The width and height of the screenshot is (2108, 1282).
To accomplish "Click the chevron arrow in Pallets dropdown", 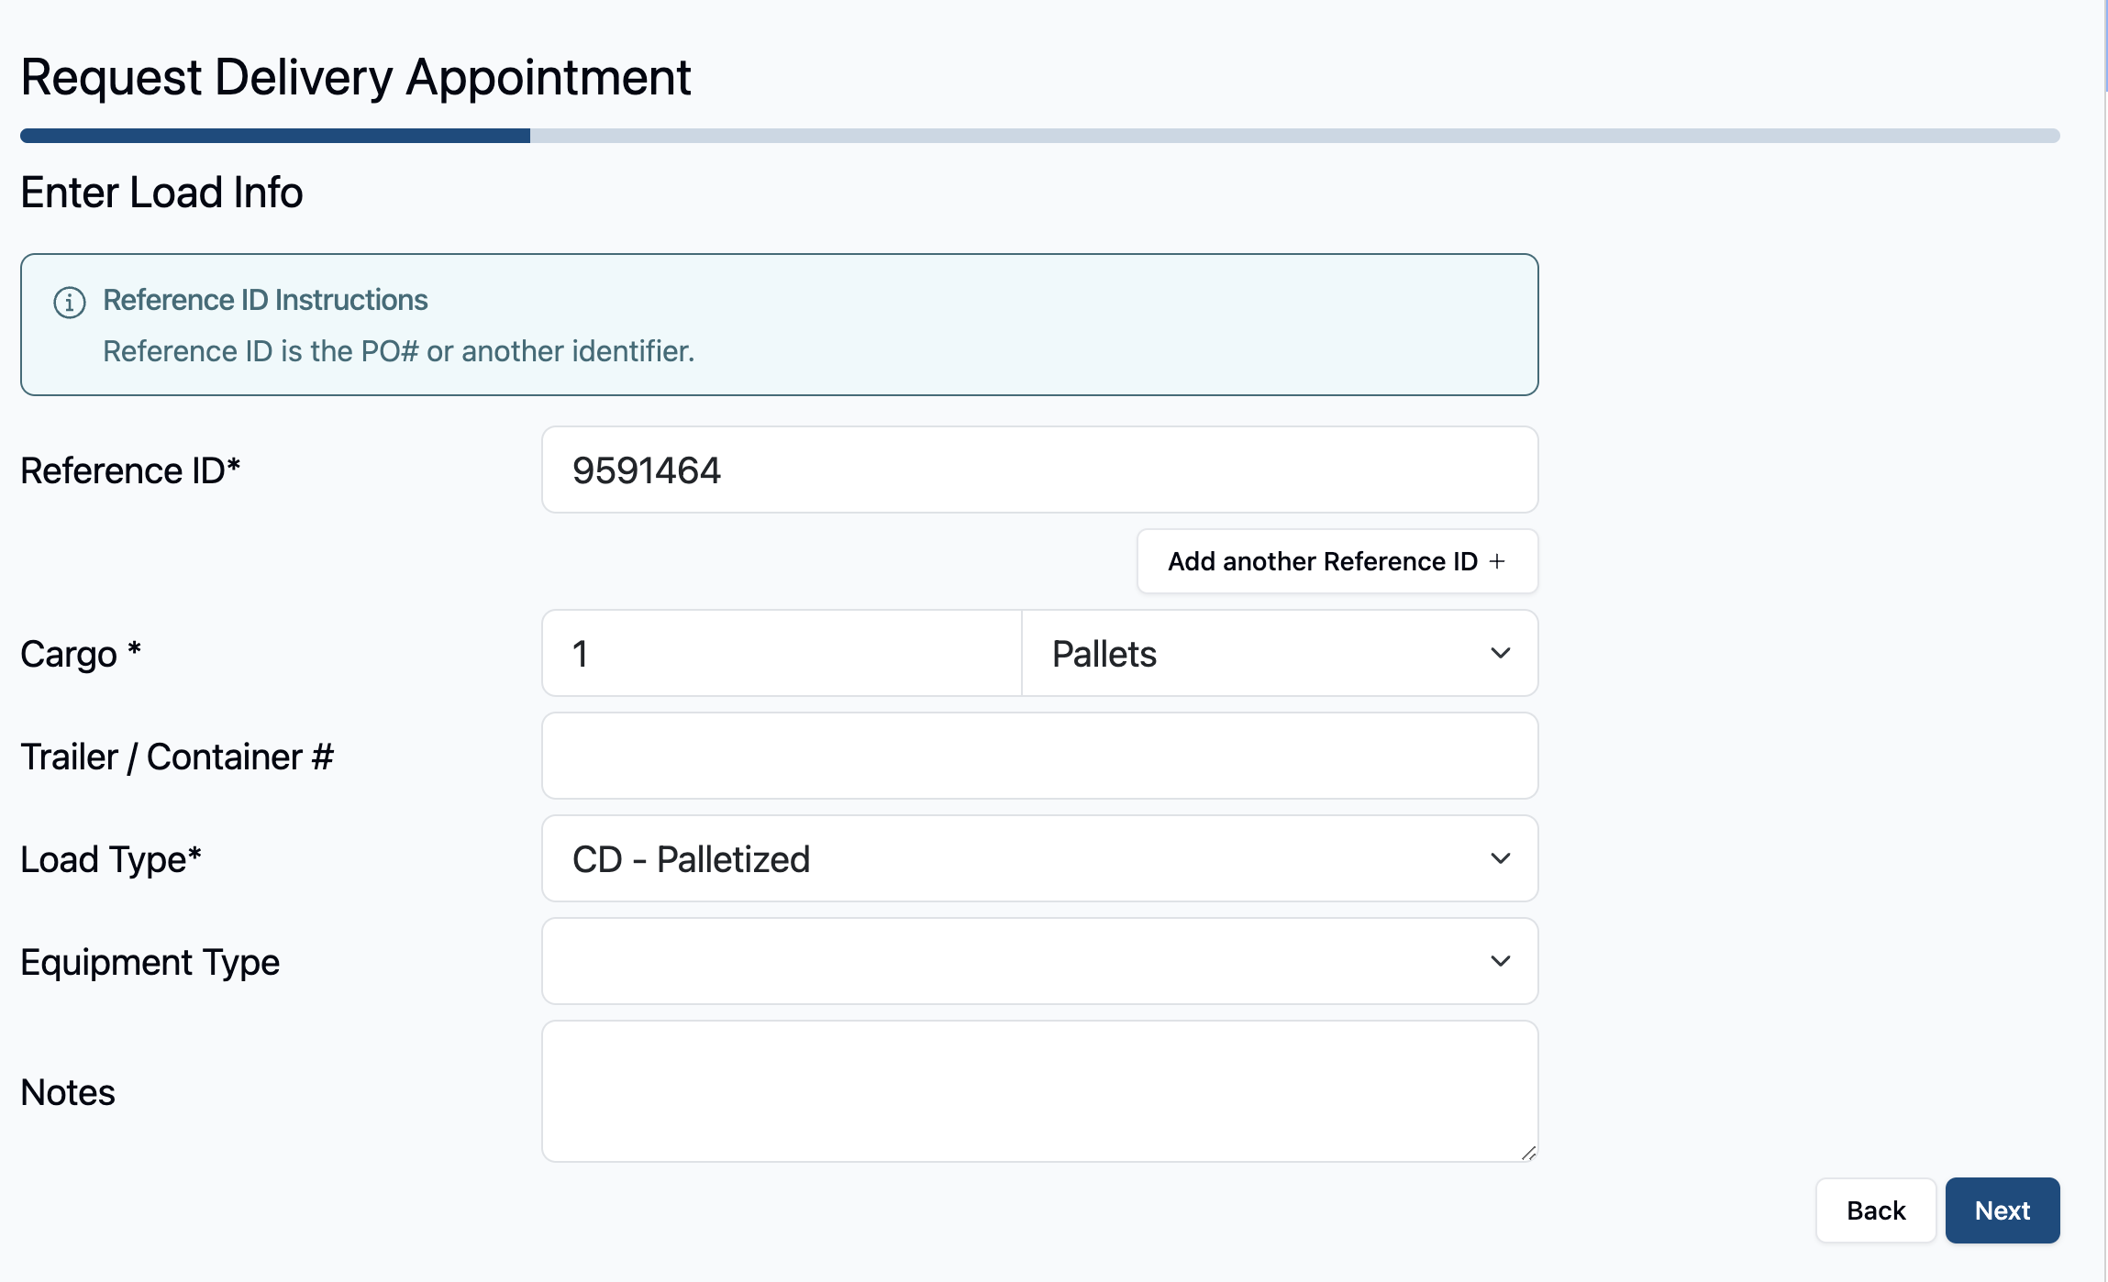I will 1501,653.
